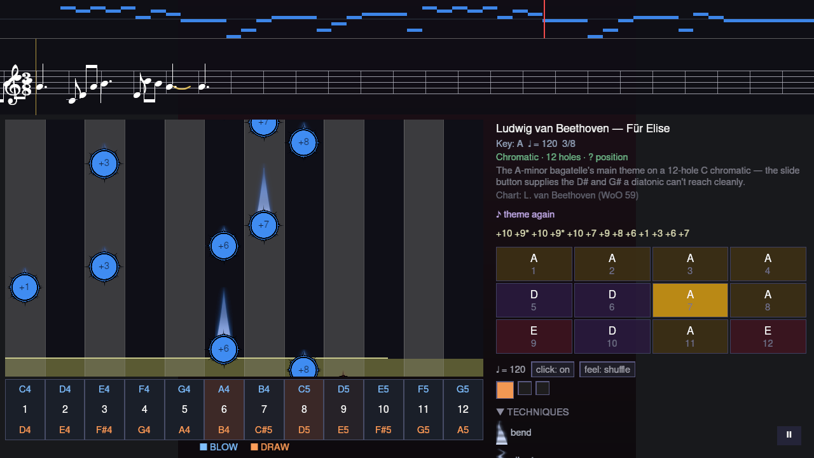Click the 'theme again' section label
This screenshot has width=814, height=458.
pyautogui.click(x=525, y=214)
